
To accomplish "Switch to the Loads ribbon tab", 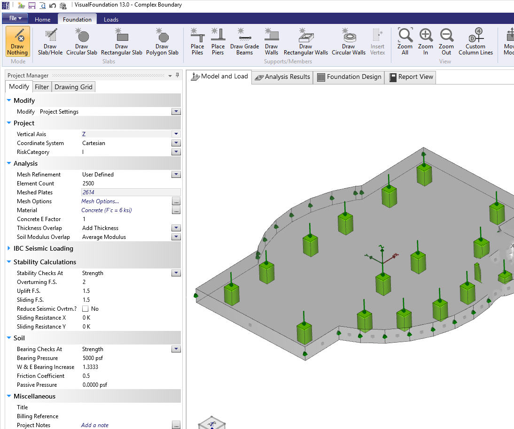I will click(x=111, y=19).
